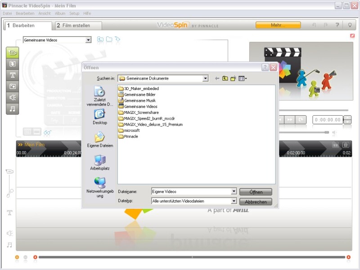Image resolution: width=360 pixels, height=270 pixels.
Task: Create new folder in Öffnen dialog
Action: pos(233,78)
